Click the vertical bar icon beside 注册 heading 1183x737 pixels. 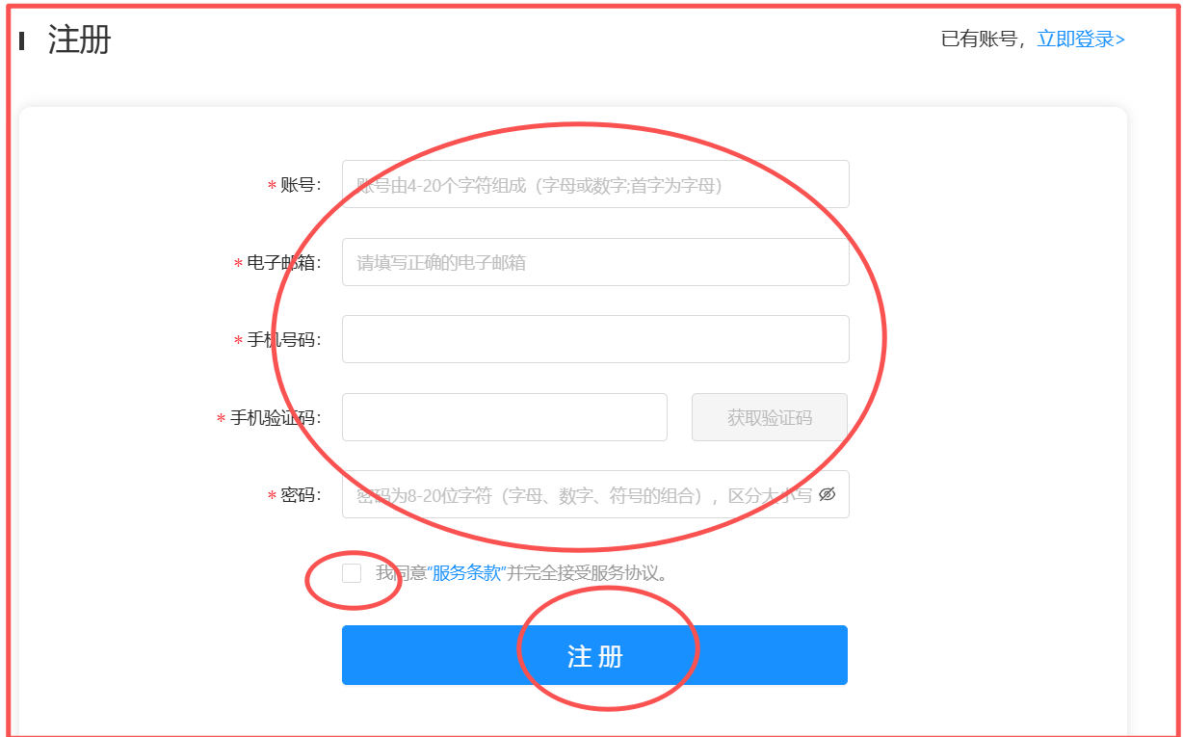pyautogui.click(x=21, y=40)
